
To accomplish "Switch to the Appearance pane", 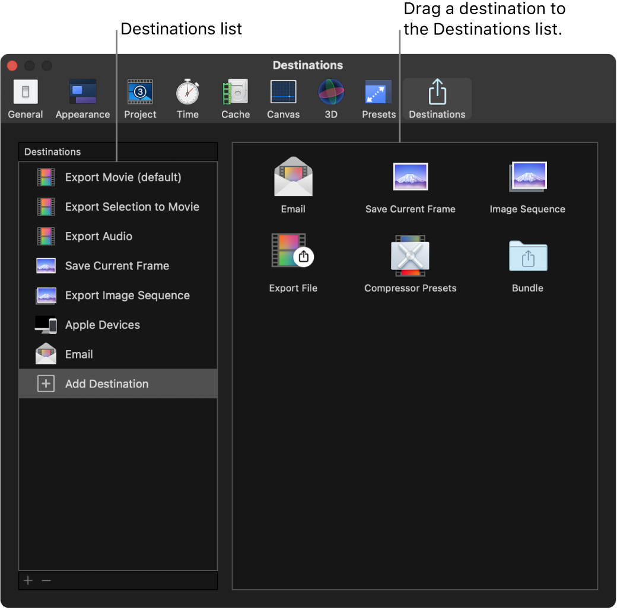I will [82, 95].
